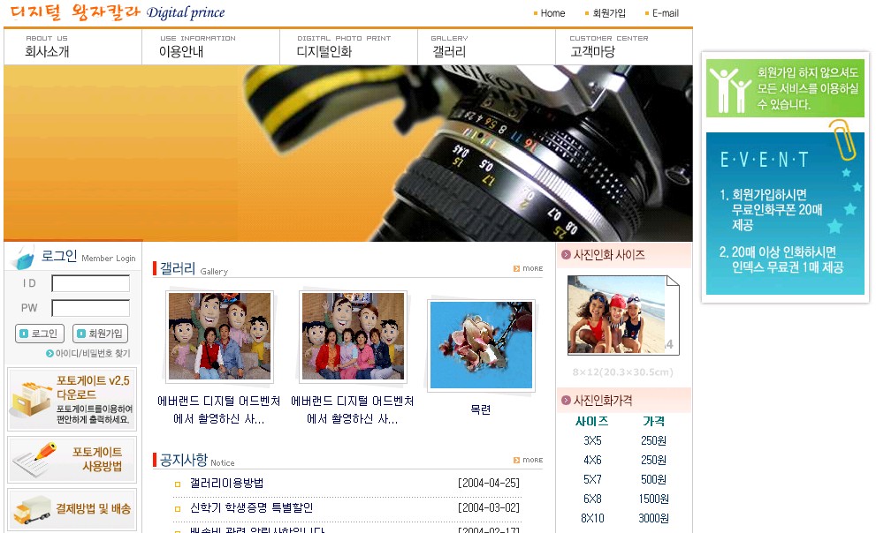
Task: Click the second 에버랜드 디지털 어드벤쳐 caption
Action: [353, 409]
